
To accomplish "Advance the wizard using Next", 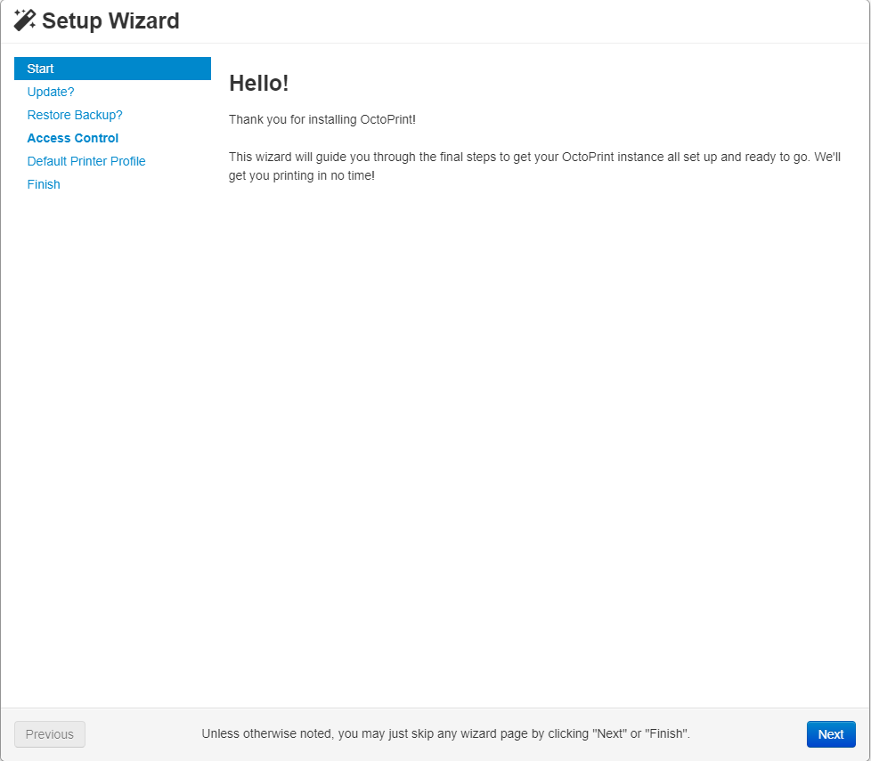I will (830, 733).
